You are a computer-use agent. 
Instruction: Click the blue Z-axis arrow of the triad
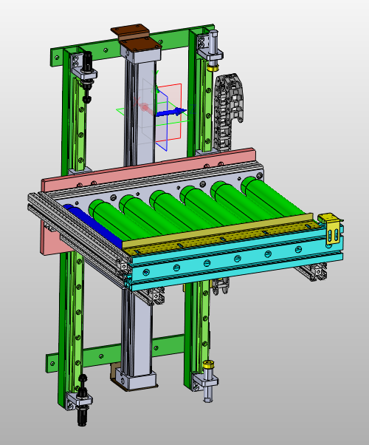171,112
